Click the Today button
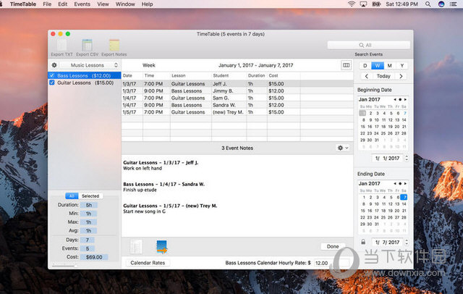Image resolution: width=463 pixels, height=294 pixels. 383,76
